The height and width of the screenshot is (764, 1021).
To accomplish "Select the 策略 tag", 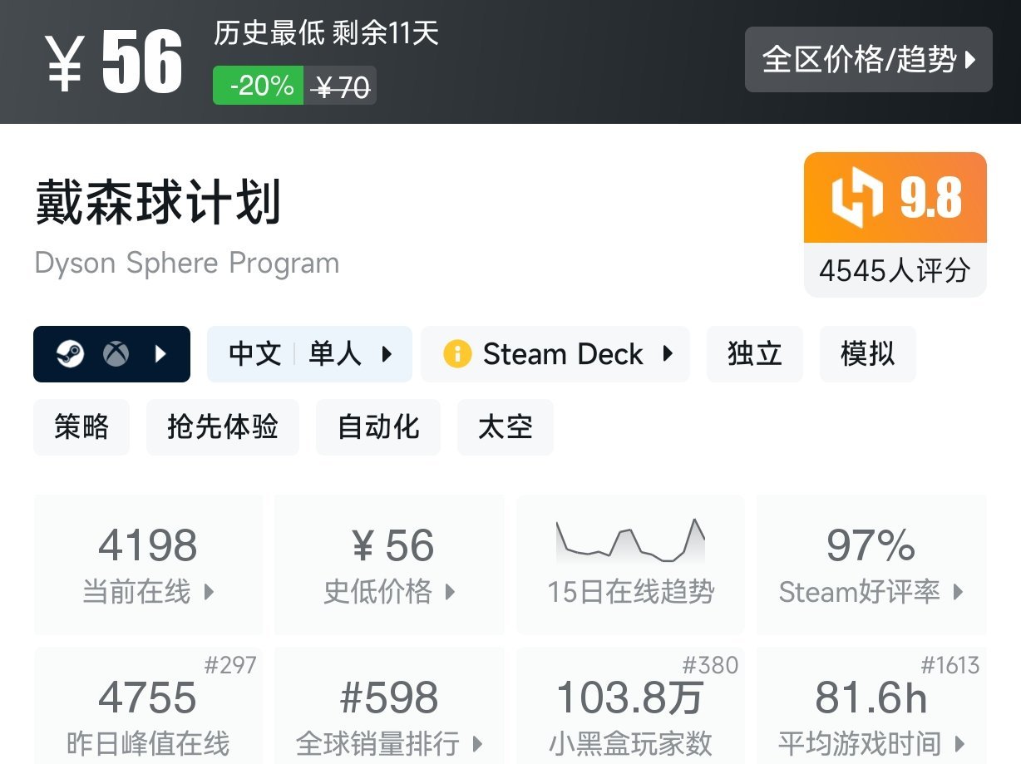I will coord(81,427).
